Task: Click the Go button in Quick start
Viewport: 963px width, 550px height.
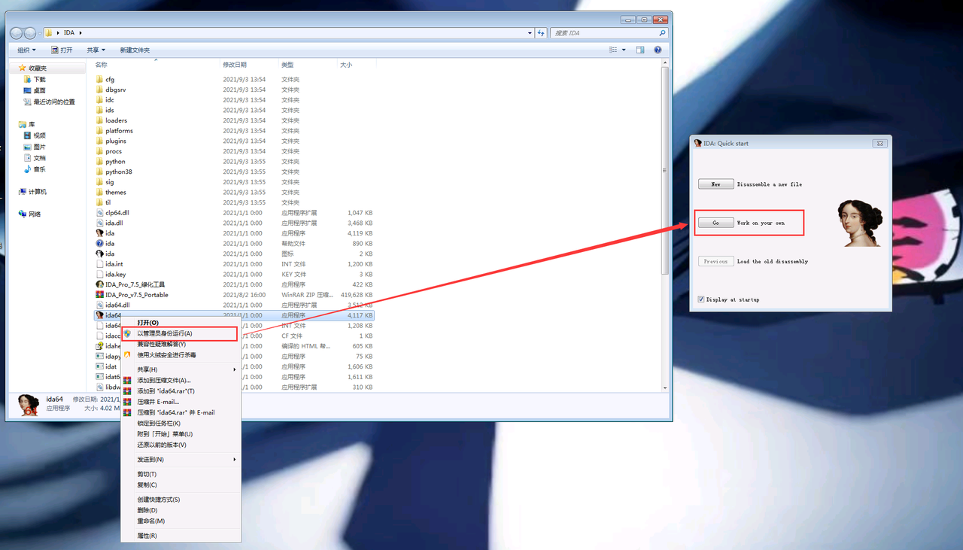Action: tap(715, 223)
